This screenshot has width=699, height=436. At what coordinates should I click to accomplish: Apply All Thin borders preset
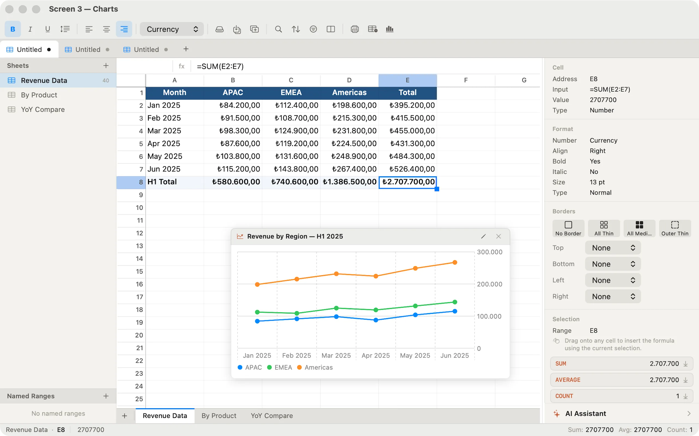coord(604,228)
